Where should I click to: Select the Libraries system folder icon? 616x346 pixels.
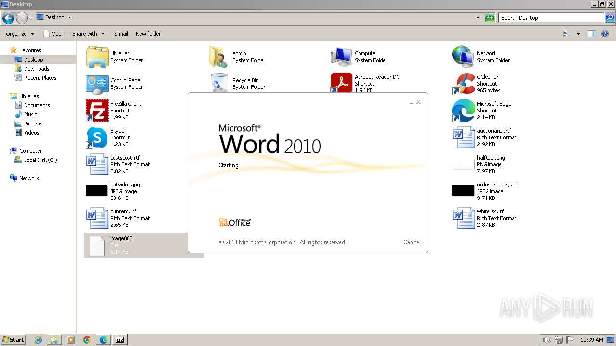pos(97,57)
